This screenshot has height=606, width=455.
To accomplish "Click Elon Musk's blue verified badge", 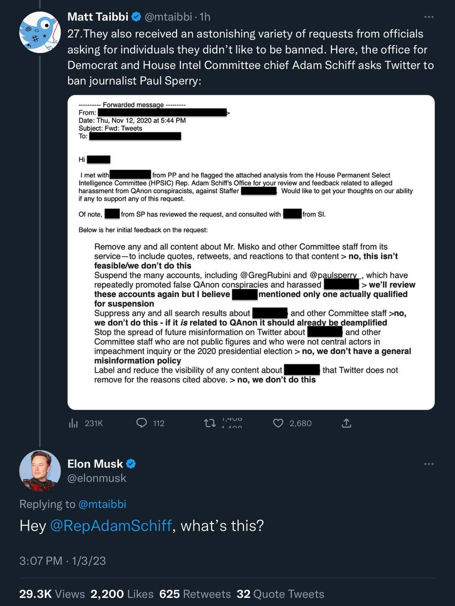I will pos(131,463).
